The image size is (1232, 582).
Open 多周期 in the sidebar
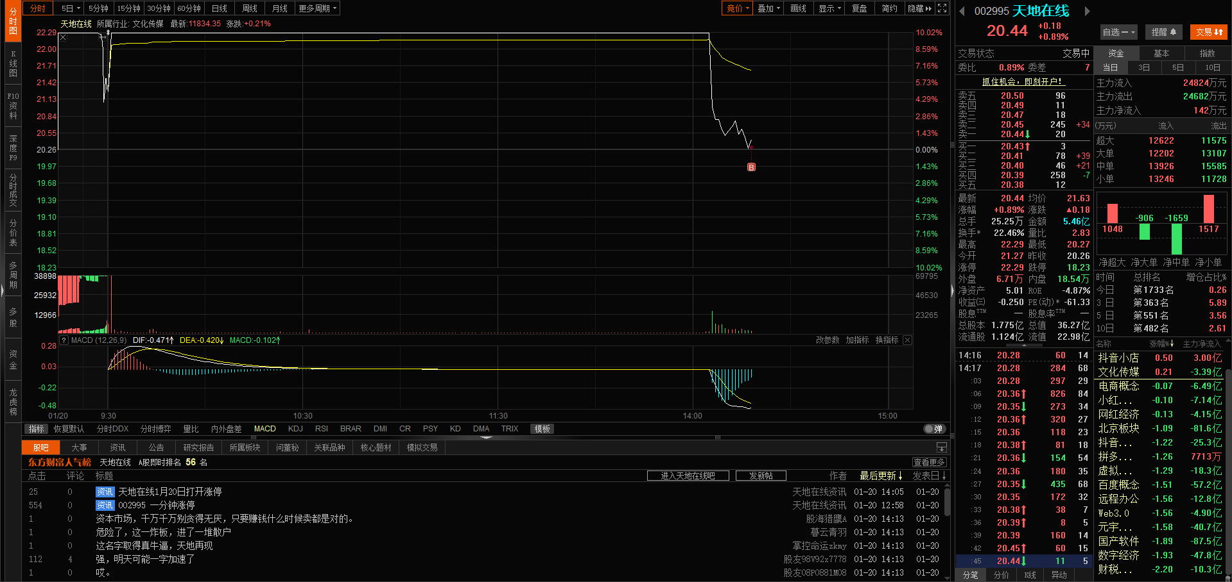13,275
